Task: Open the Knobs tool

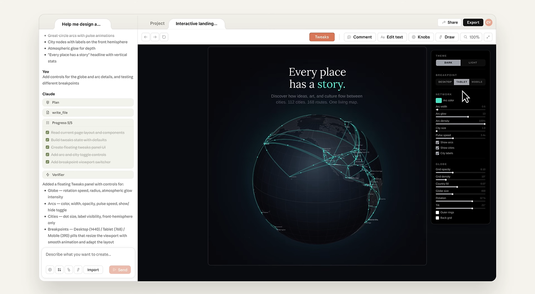Action: [x=421, y=37]
